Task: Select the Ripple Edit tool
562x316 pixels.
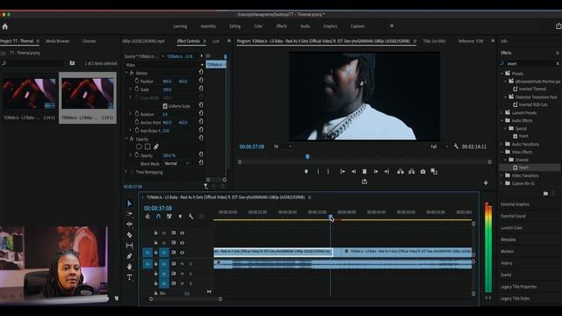Action: tap(129, 225)
